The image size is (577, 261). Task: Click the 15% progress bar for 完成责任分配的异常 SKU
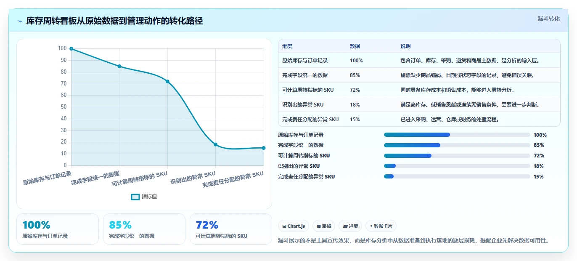point(457,177)
